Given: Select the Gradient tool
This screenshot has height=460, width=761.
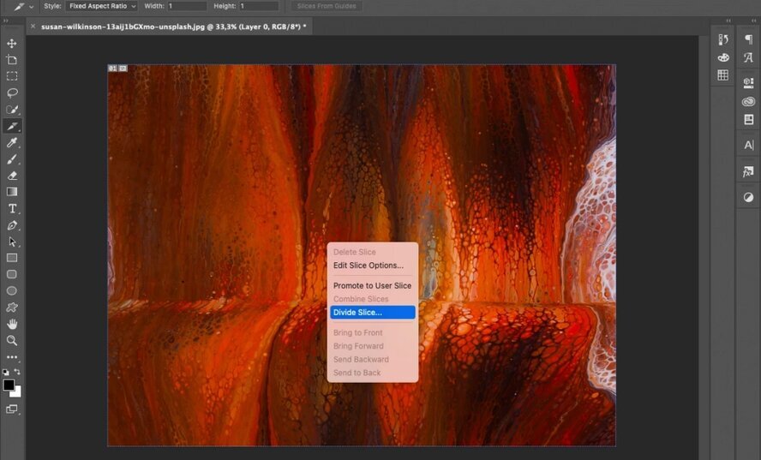Looking at the screenshot, I should click(12, 192).
